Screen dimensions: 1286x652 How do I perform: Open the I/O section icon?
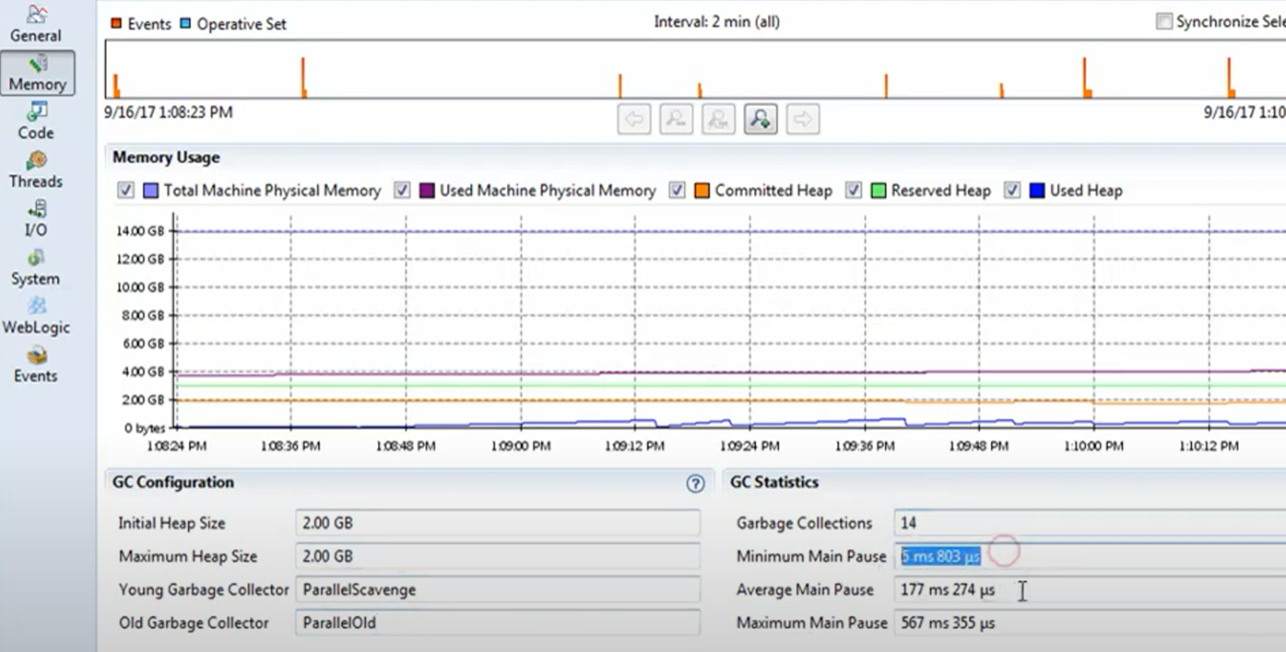coord(36,219)
